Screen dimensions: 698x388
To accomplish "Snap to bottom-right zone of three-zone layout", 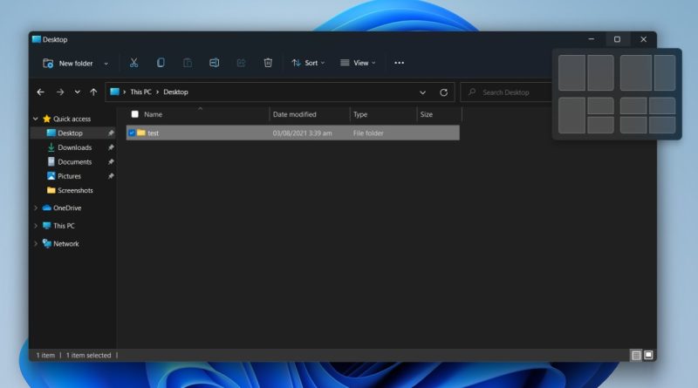I will pyautogui.click(x=600, y=125).
